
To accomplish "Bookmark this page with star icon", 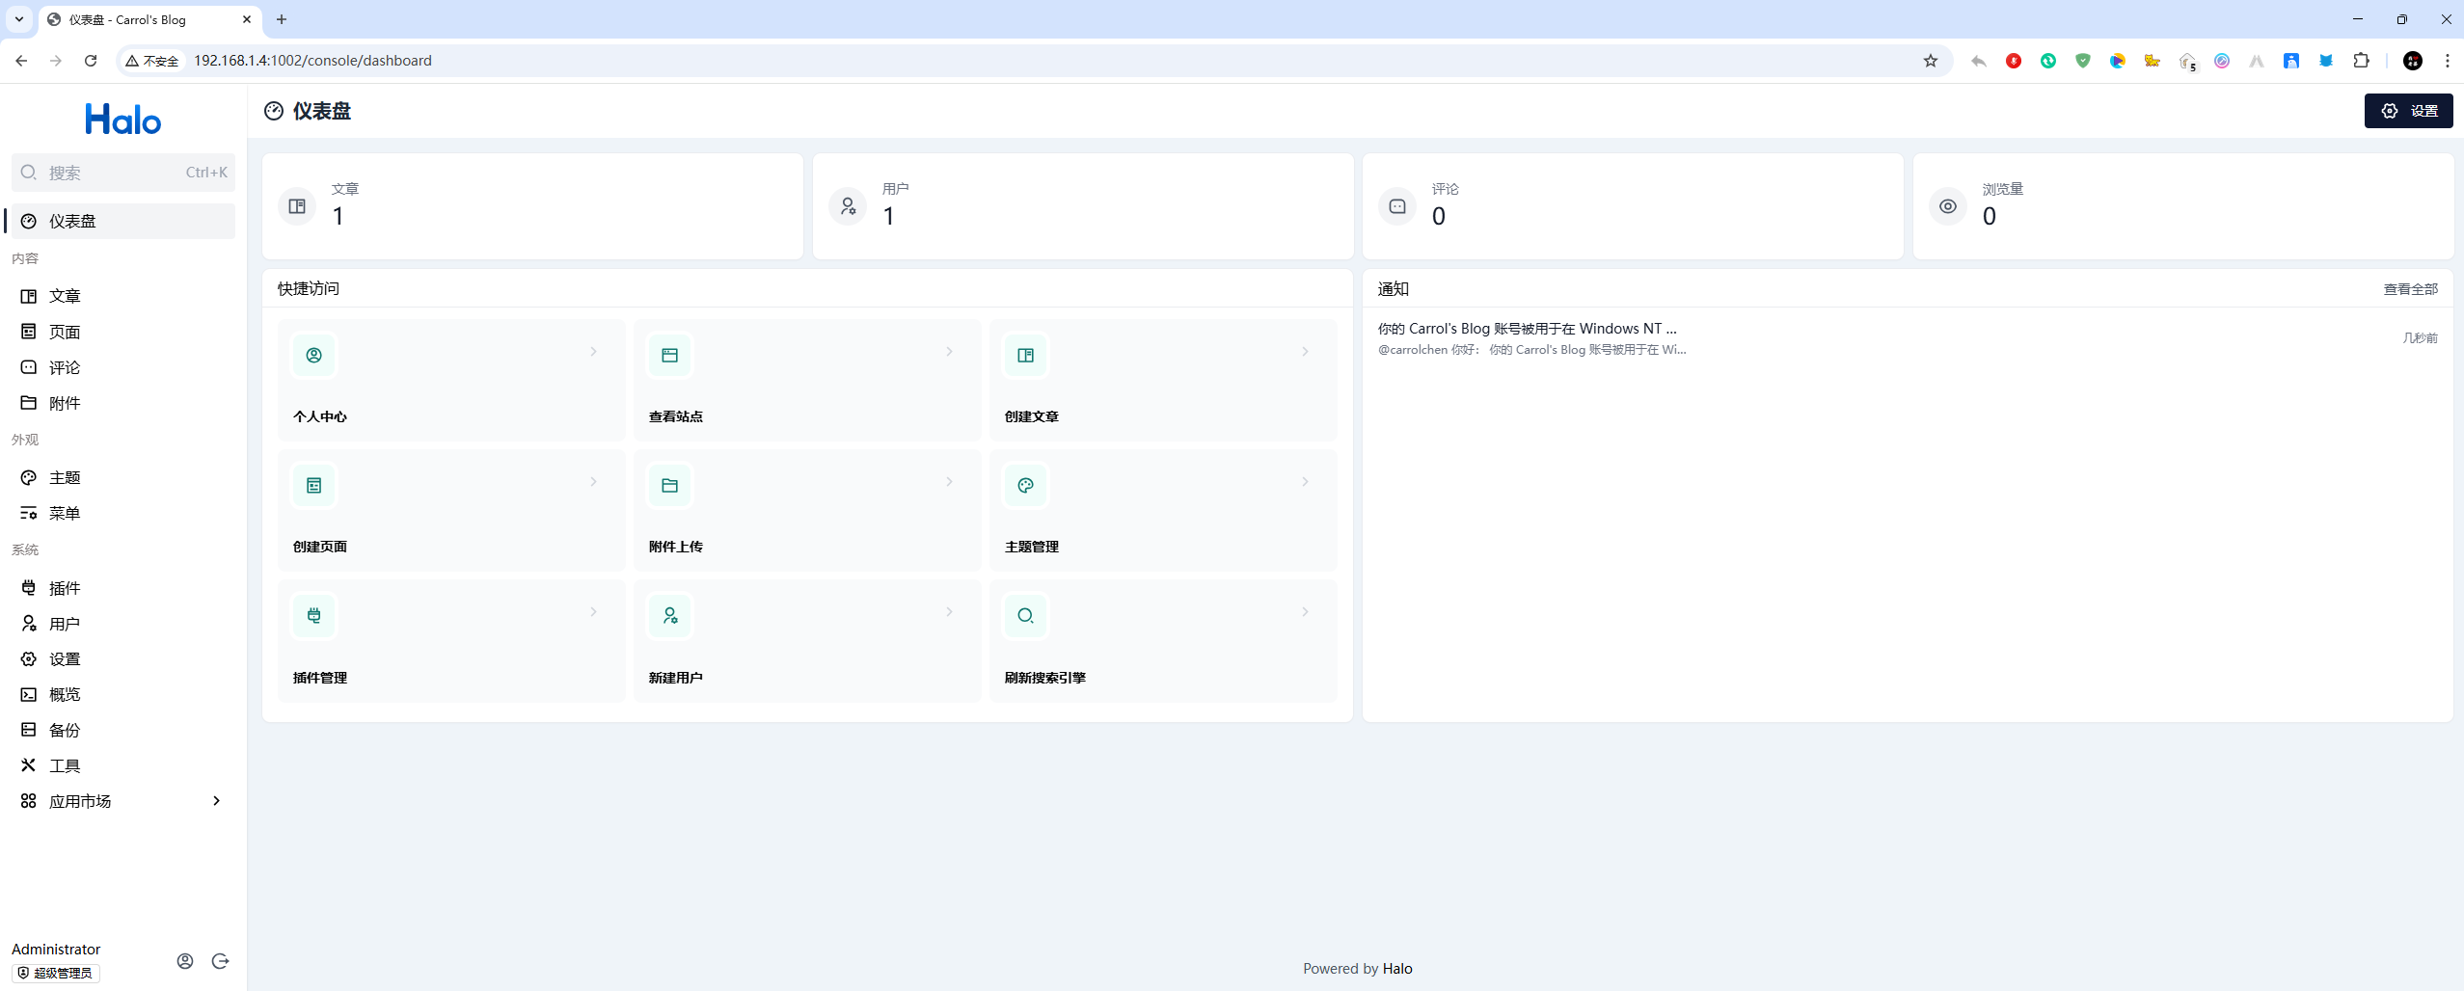I will coord(1930,61).
